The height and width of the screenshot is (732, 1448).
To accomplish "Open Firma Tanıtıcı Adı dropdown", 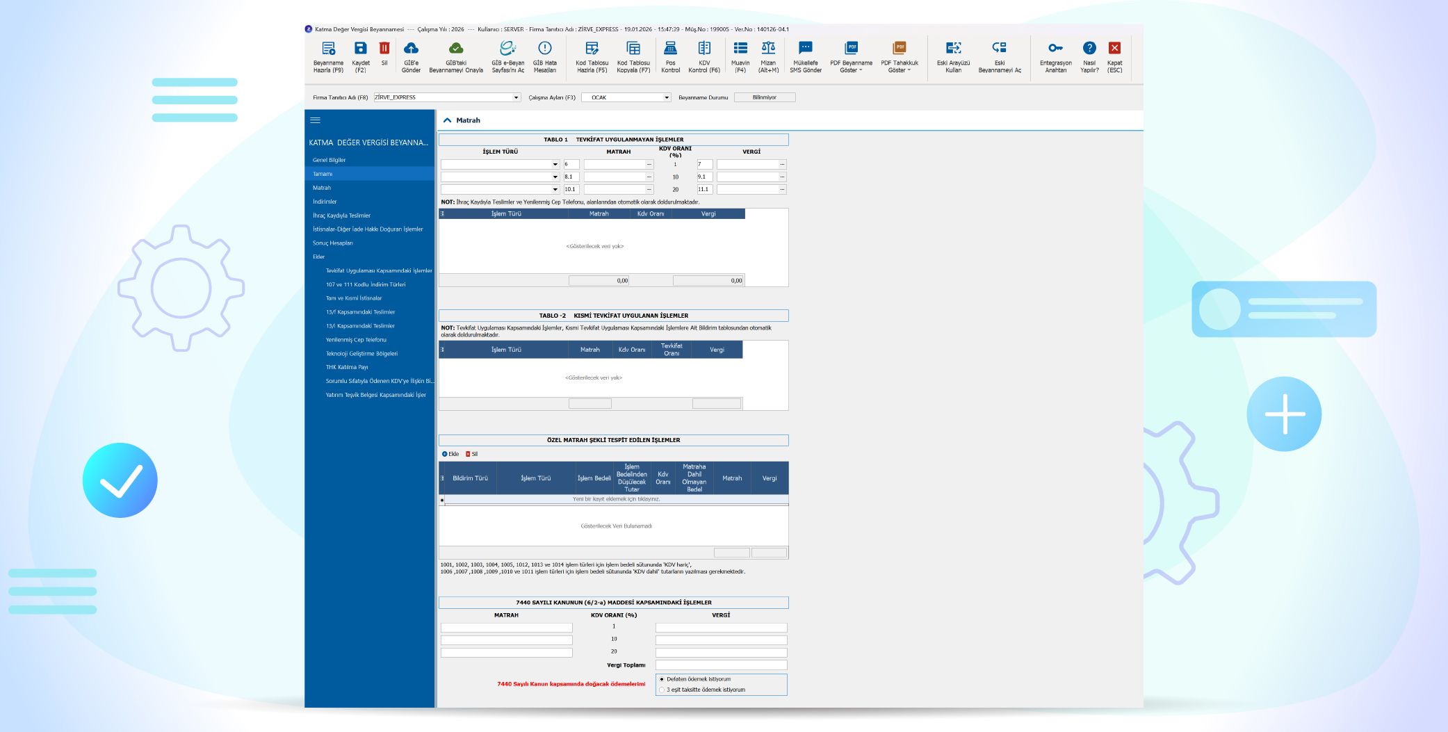I will (516, 97).
